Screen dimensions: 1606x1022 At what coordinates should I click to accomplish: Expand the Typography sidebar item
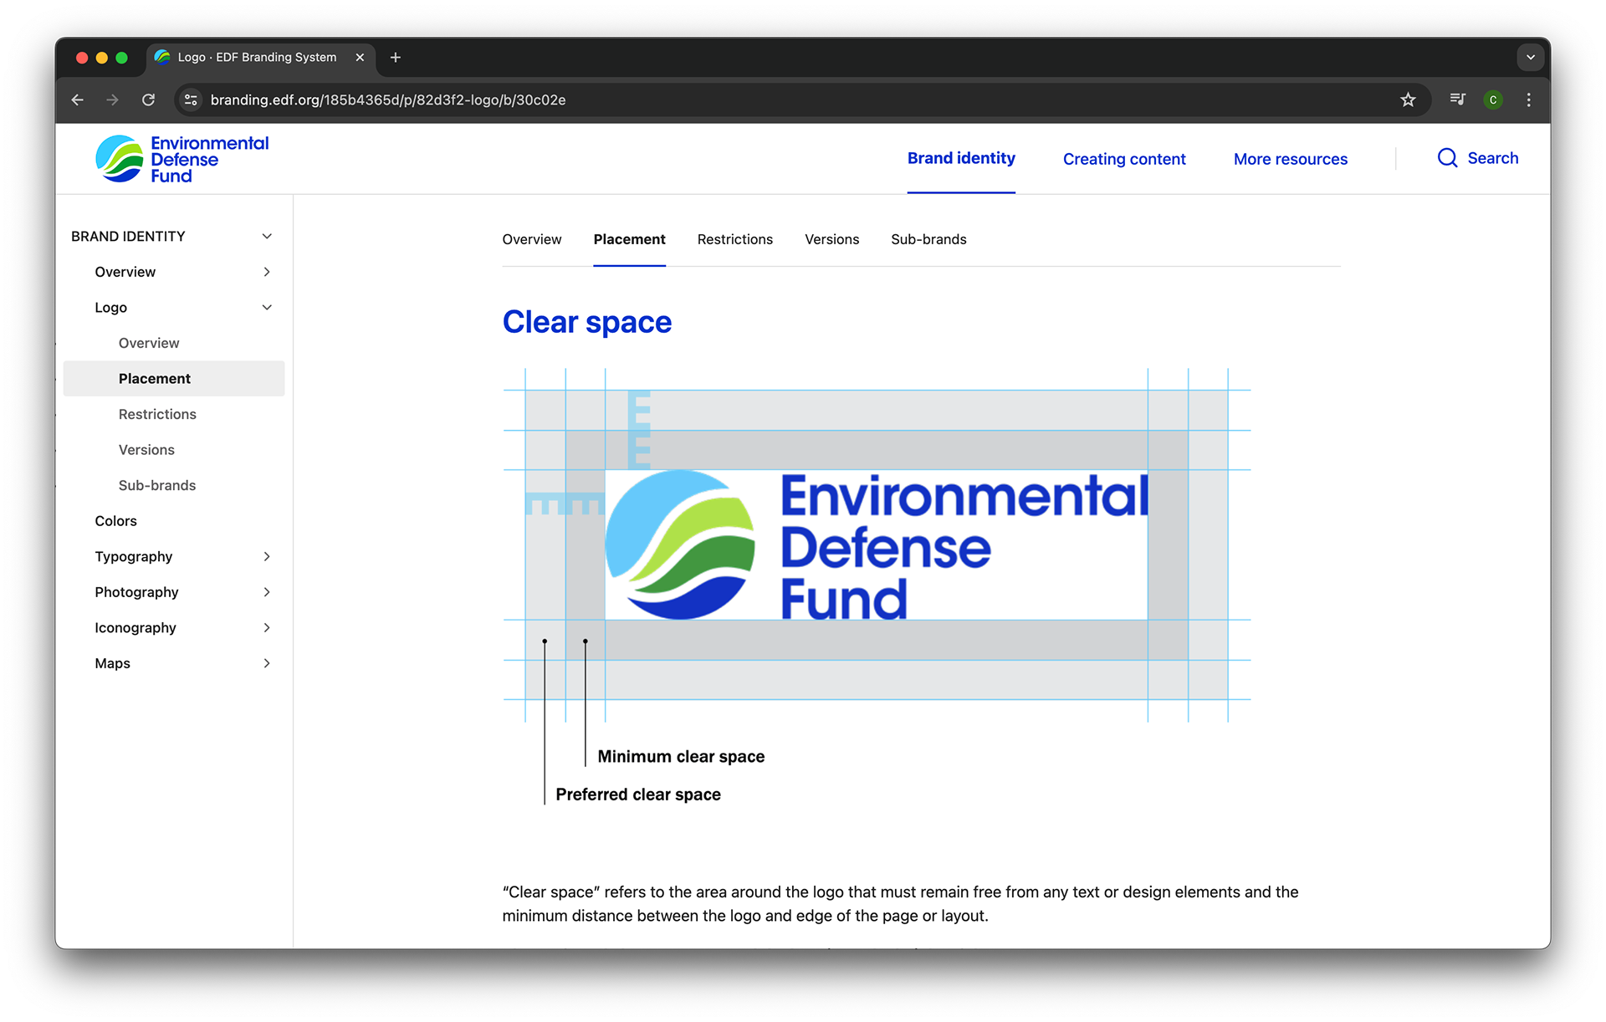(267, 557)
